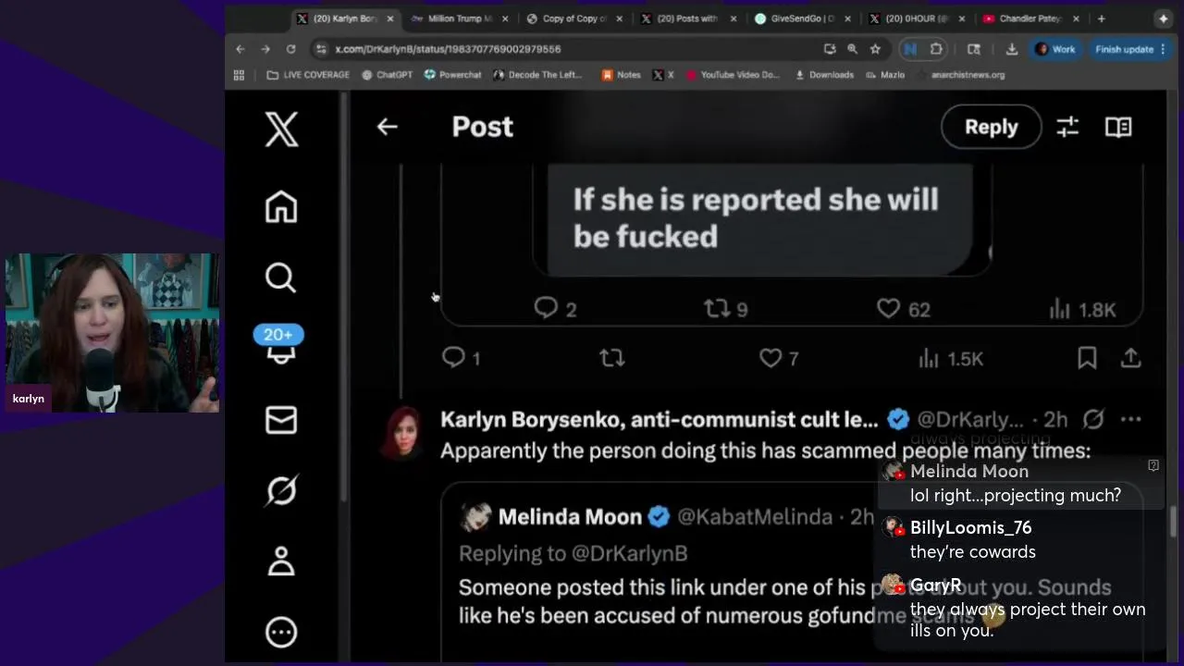Open a new browser tab with plus

pyautogui.click(x=1101, y=18)
